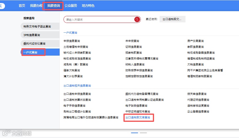Select 委托代征协议查询 in sidebar
This screenshot has width=239, height=138.
[x=40, y=44]
